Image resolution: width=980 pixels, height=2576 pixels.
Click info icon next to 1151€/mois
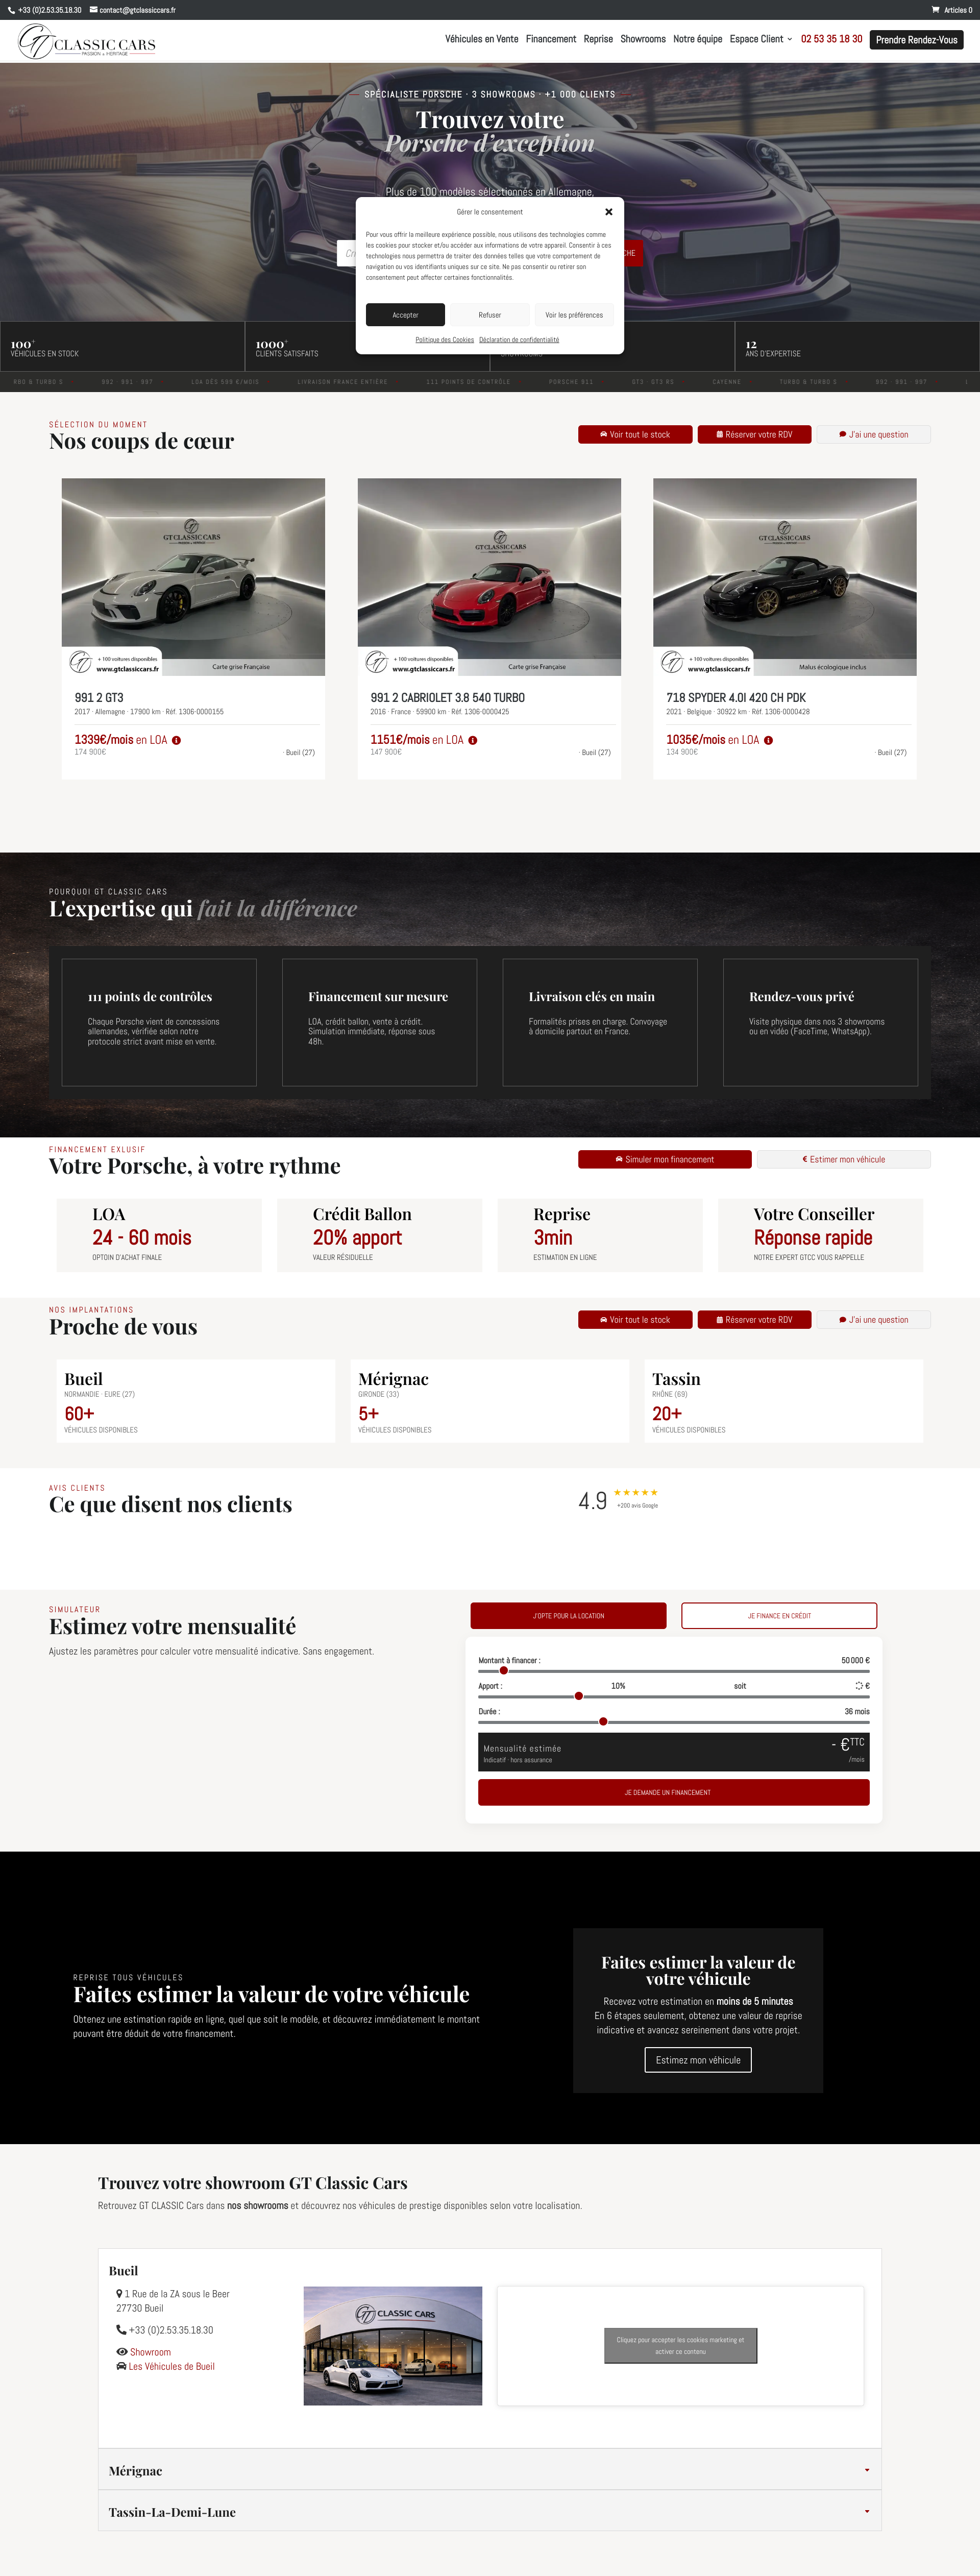pos(472,740)
